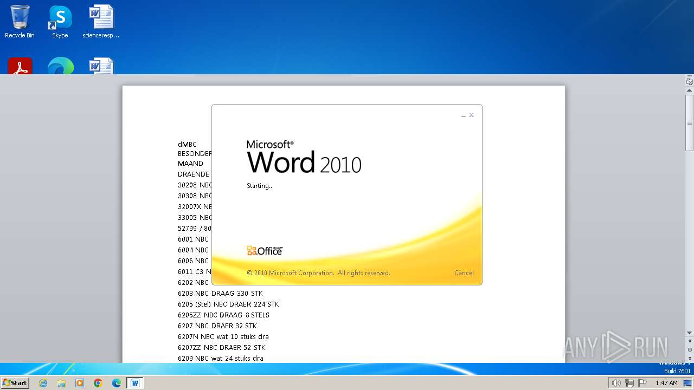Switch to the Word taskbar button
Image resolution: width=694 pixels, height=390 pixels.
(x=135, y=383)
